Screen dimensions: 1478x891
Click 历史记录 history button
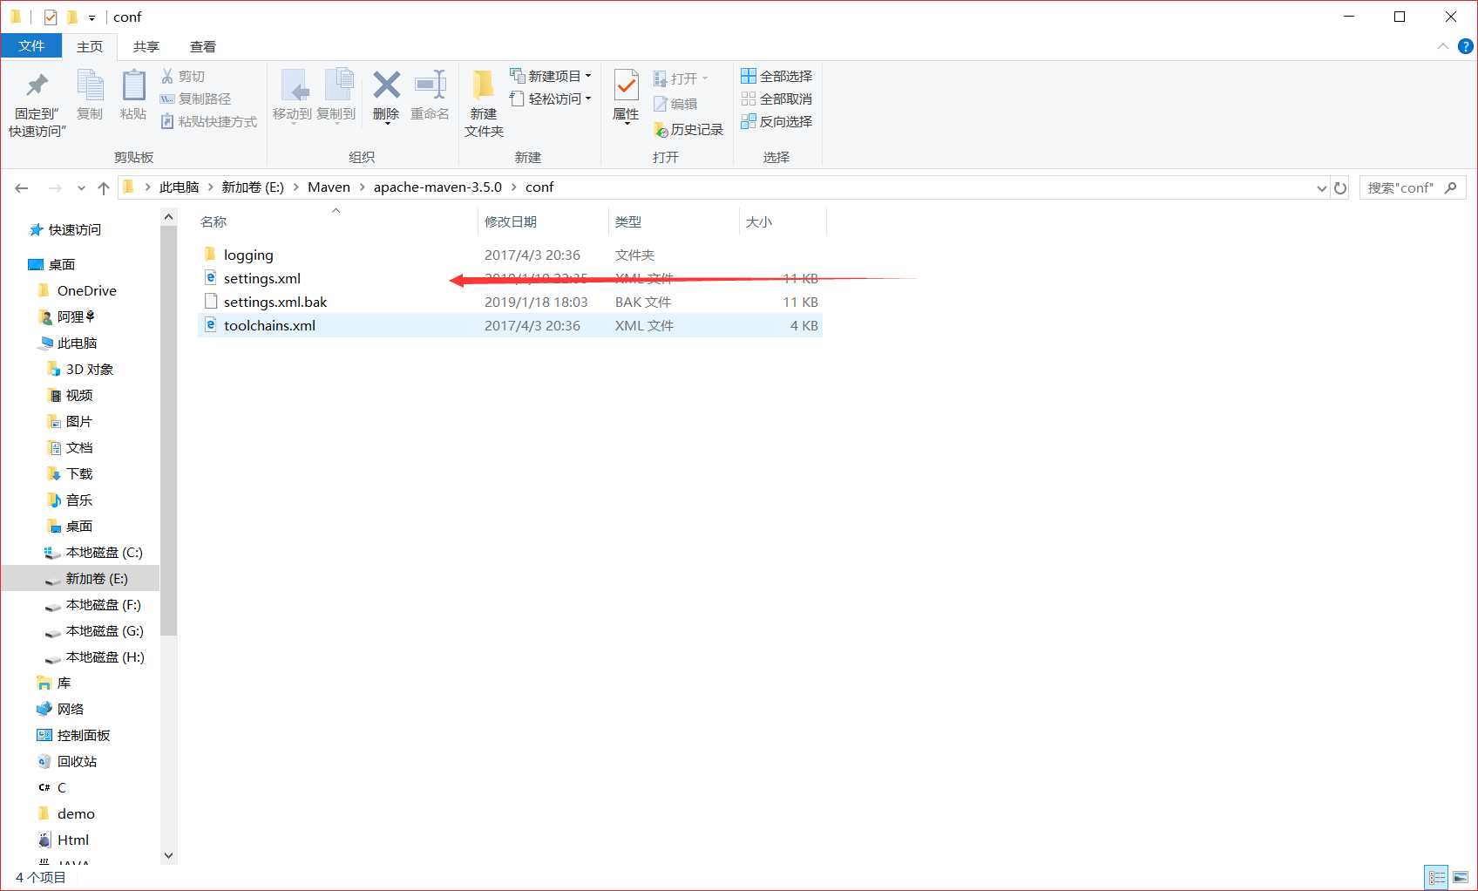pos(688,129)
